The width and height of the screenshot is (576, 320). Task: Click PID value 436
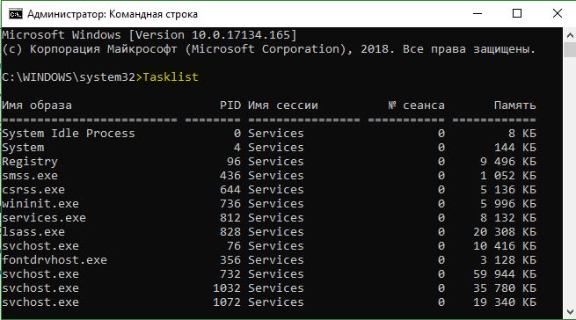230,176
